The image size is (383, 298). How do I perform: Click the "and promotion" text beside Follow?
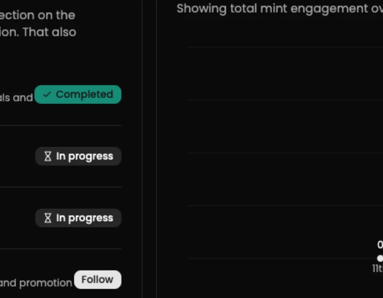(36, 283)
